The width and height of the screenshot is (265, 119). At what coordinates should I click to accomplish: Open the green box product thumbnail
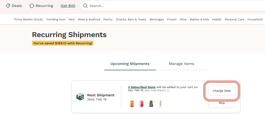151,104
